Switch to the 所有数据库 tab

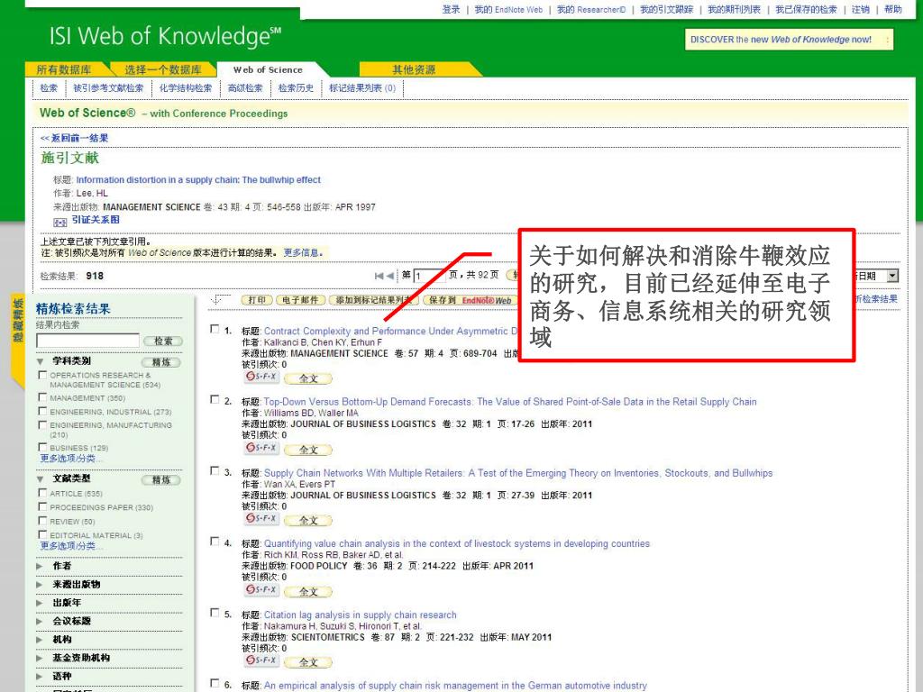click(64, 69)
